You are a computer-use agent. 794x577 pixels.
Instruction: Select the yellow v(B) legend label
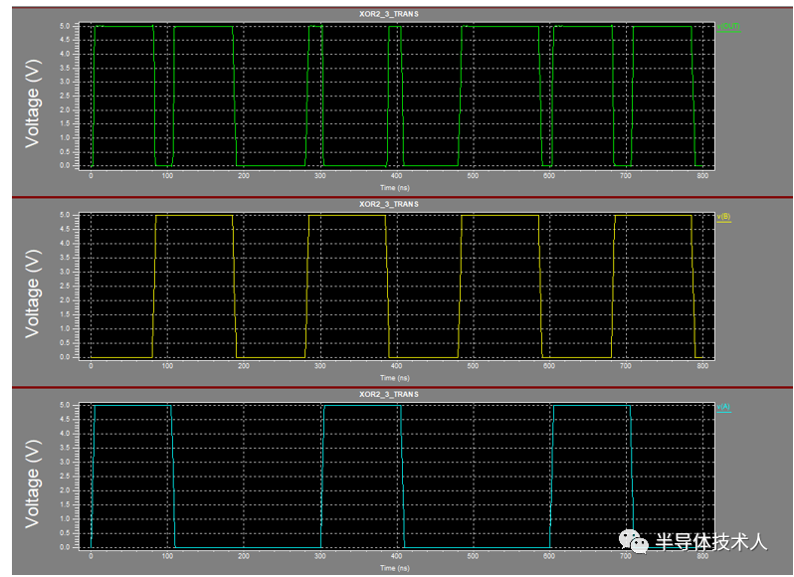723,217
